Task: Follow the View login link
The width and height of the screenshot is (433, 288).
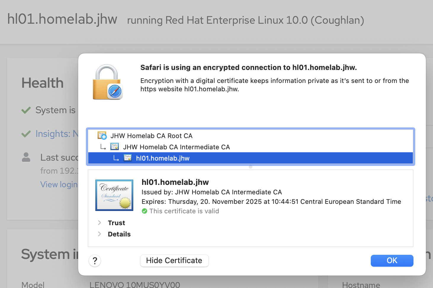Action: 59,185
